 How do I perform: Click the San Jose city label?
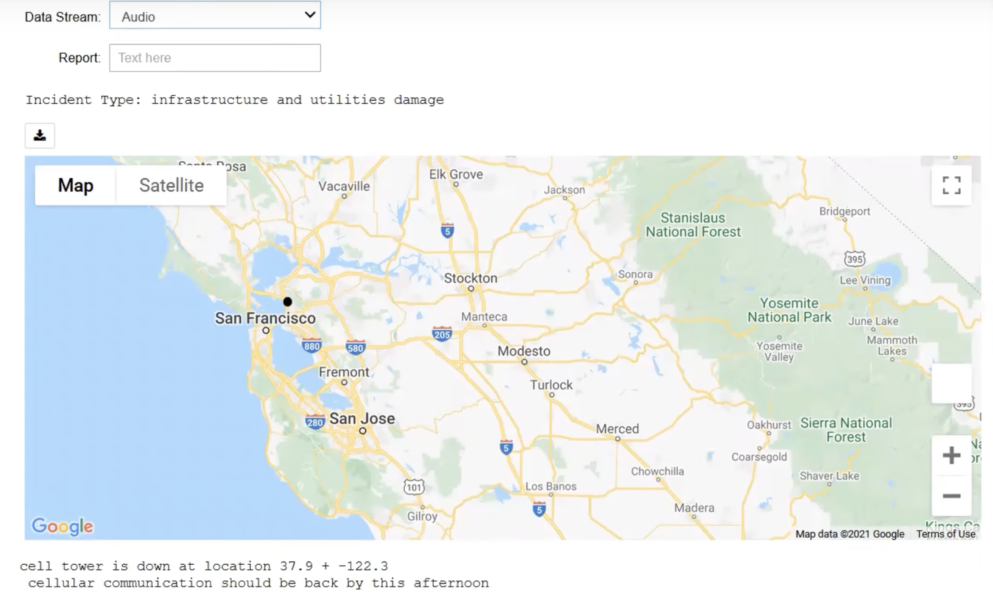362,418
